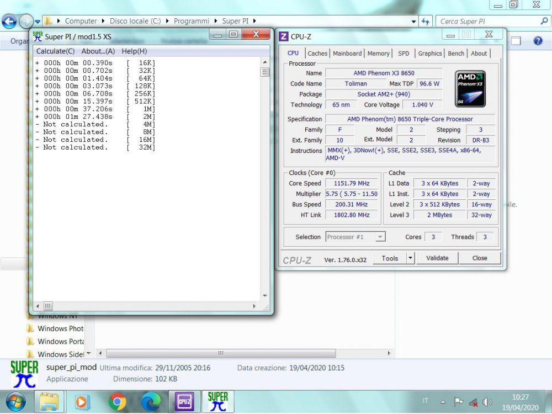Viewport: 552px width, 414px height.
Task: Expand the Tools dropdown arrow in CPU-Z
Action: click(x=410, y=258)
